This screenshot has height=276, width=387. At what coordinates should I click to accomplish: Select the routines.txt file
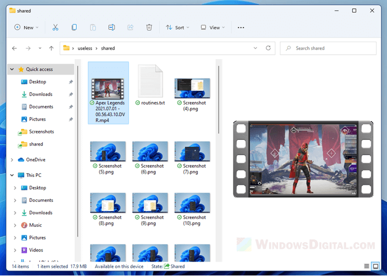tap(150, 85)
